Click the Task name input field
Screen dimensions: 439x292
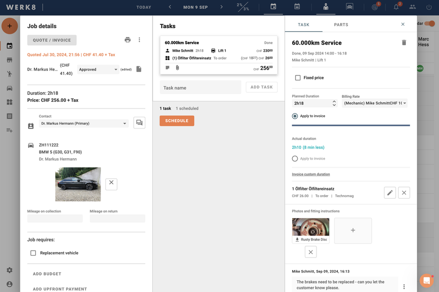200,88
